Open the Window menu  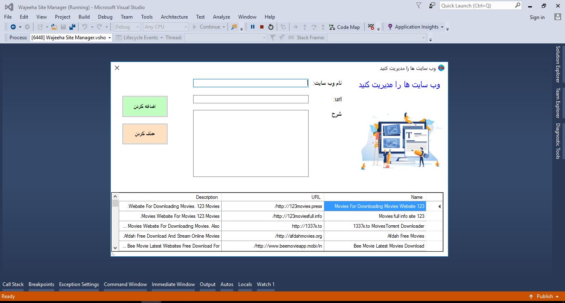[247, 17]
